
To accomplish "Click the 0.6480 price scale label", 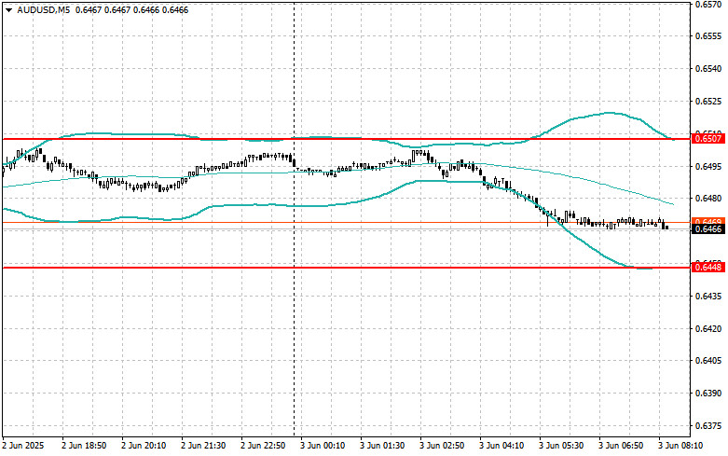I will pyautogui.click(x=708, y=199).
